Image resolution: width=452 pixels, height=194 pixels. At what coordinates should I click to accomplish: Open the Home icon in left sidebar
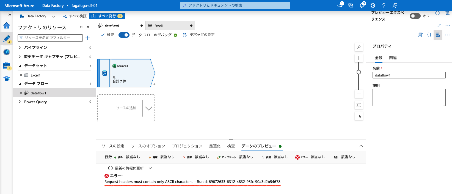click(7, 26)
